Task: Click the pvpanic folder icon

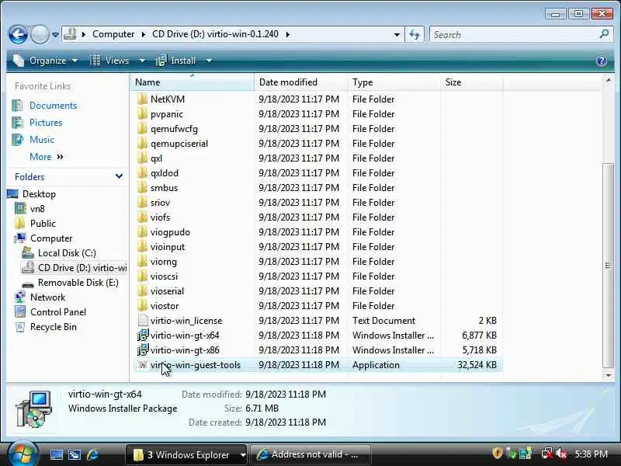Action: point(143,114)
